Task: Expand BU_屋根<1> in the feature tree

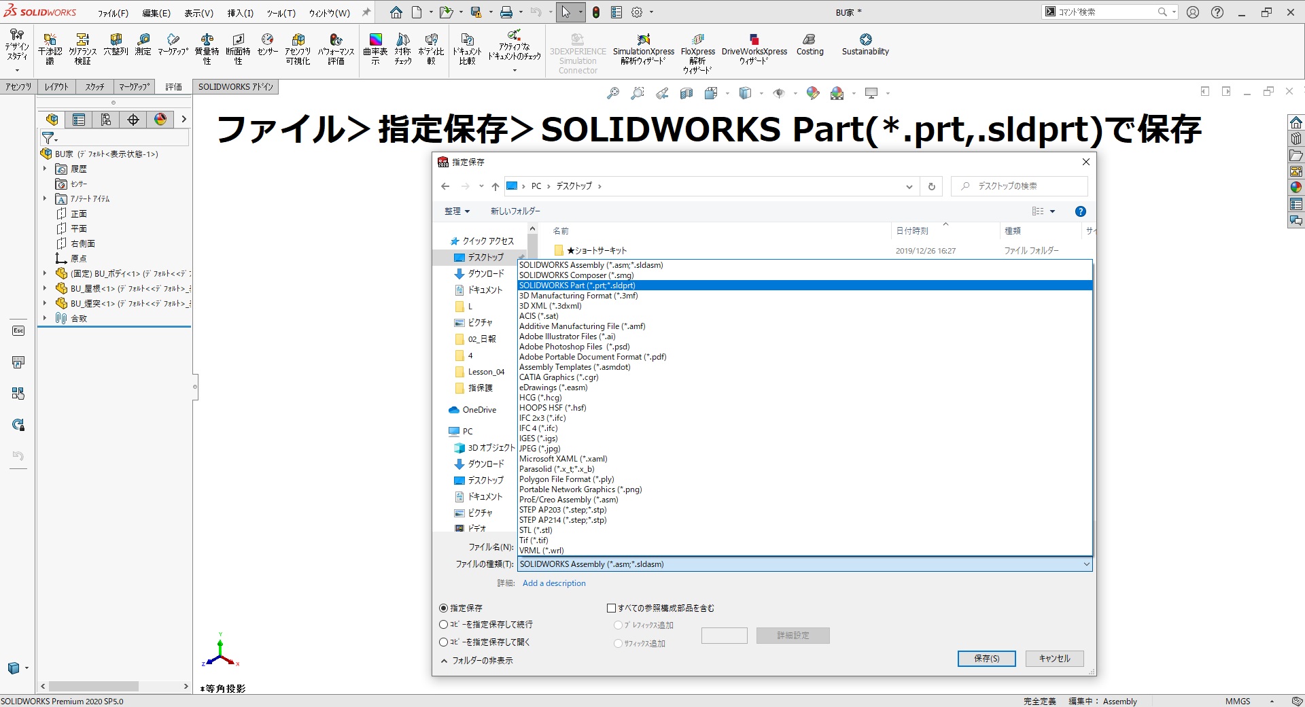Action: tap(45, 288)
